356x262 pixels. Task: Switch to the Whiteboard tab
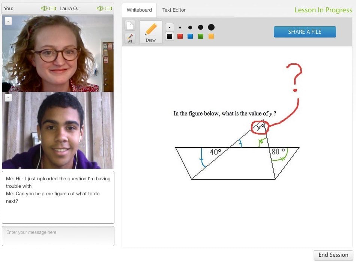(139, 10)
